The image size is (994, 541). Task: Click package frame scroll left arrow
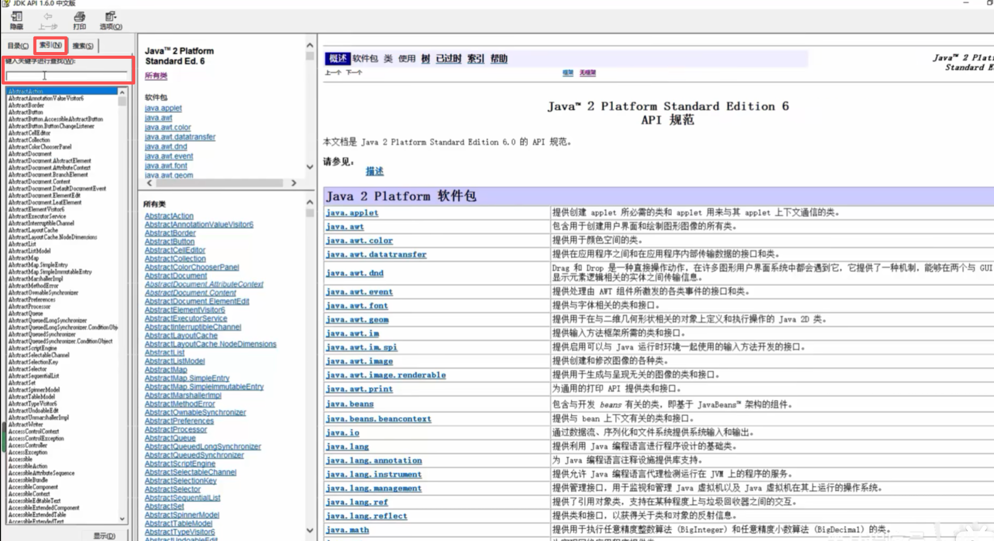(x=150, y=183)
